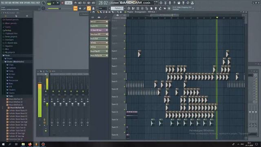261x147 pixels.
Task: Mute Track 10 using its green dot
Action: tap(124, 94)
